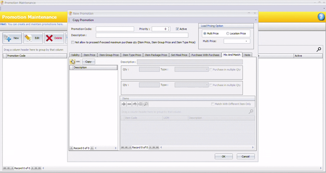Click the blue help question mark icon

tap(321, 17)
